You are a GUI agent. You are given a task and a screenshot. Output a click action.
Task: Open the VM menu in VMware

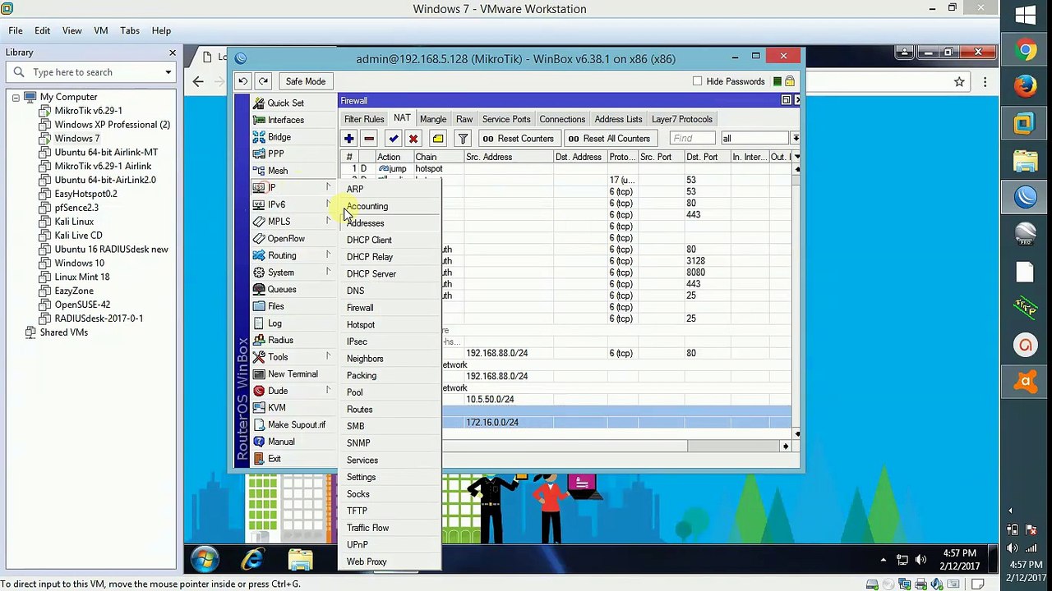coord(101,30)
